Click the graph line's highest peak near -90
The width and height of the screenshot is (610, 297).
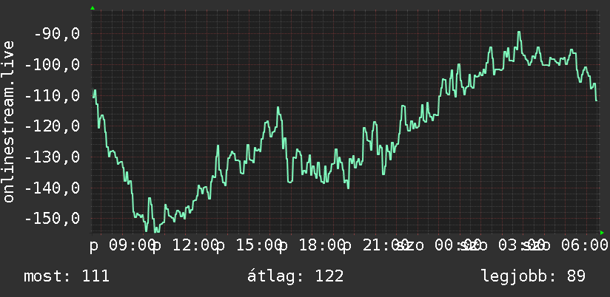coord(519,33)
